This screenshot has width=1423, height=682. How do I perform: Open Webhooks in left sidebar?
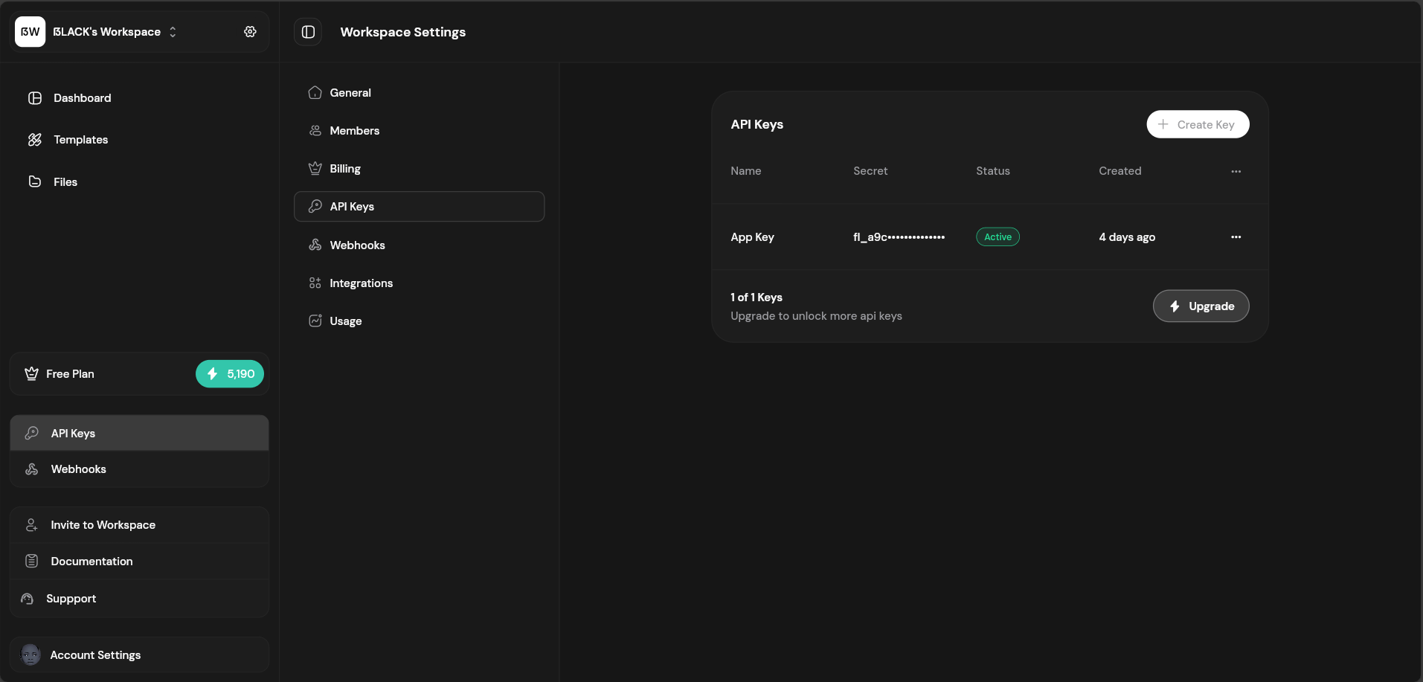(139, 469)
